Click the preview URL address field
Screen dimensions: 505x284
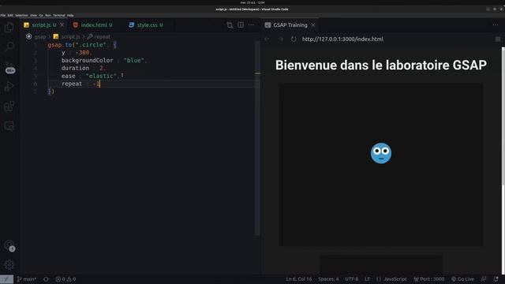tap(342, 39)
